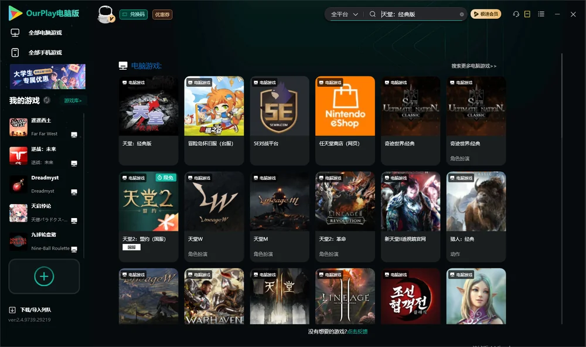The height and width of the screenshot is (347, 586).
Task: Open the list menu icon in title bar
Action: tap(541, 14)
